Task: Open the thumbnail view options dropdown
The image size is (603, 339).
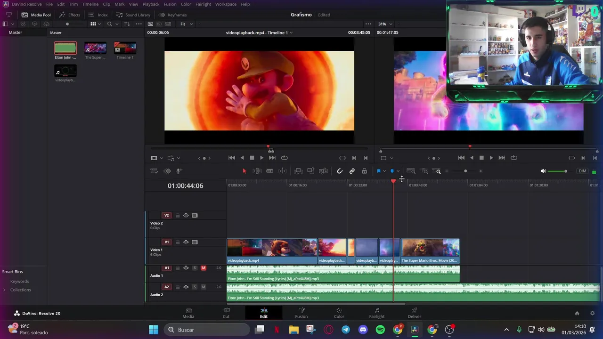Action: [99, 24]
